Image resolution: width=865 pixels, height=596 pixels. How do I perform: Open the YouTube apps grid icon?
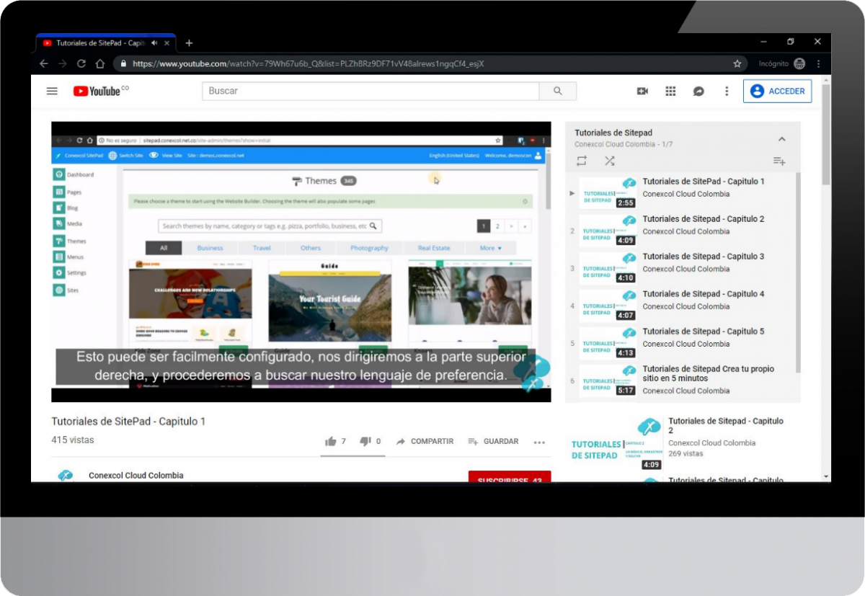coord(670,91)
